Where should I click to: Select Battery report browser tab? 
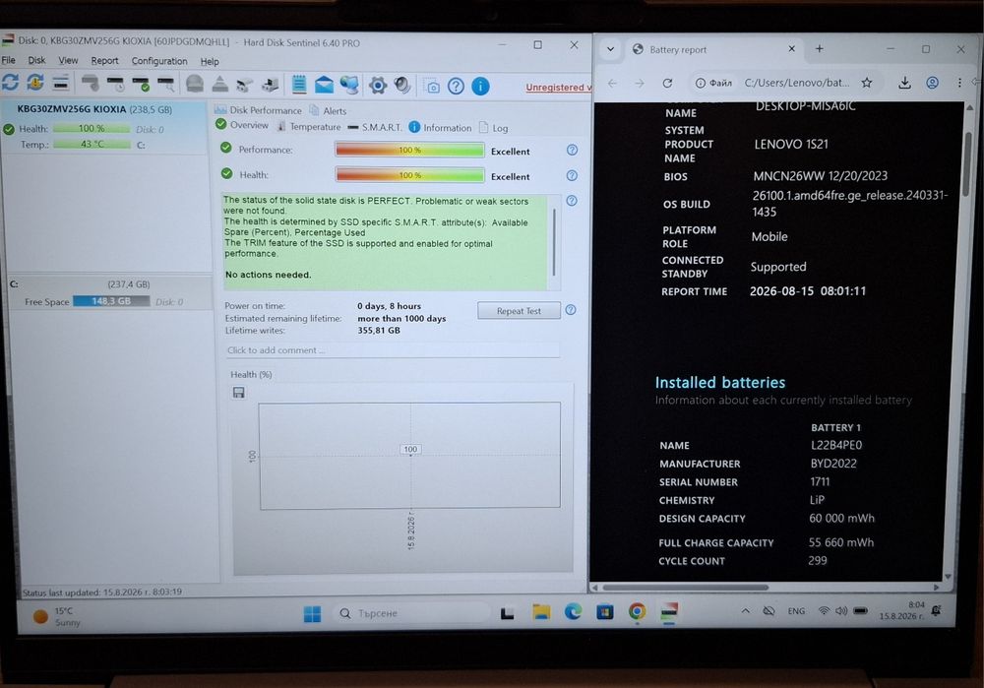[714, 49]
